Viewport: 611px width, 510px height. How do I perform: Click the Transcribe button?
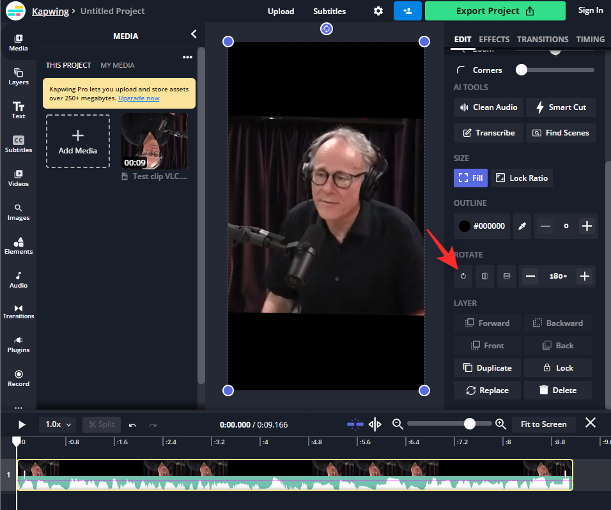(x=488, y=133)
